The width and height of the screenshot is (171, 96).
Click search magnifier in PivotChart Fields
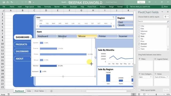click(x=168, y=22)
